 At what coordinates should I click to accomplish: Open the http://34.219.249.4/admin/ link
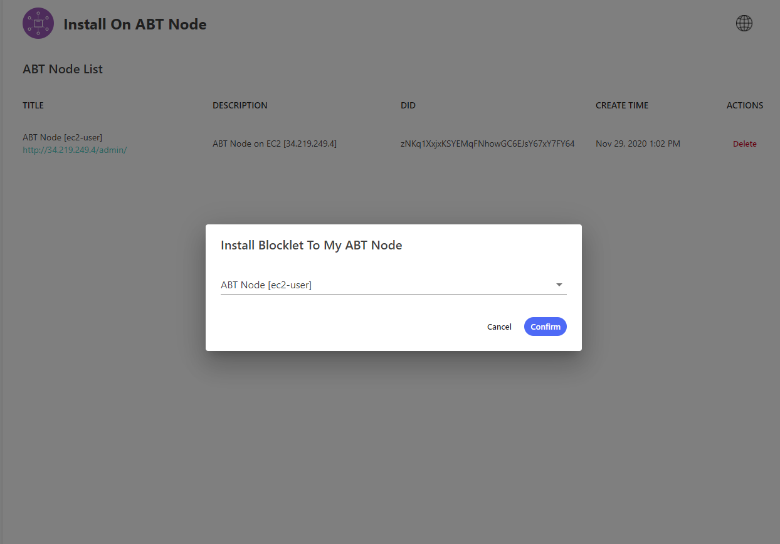coord(75,150)
